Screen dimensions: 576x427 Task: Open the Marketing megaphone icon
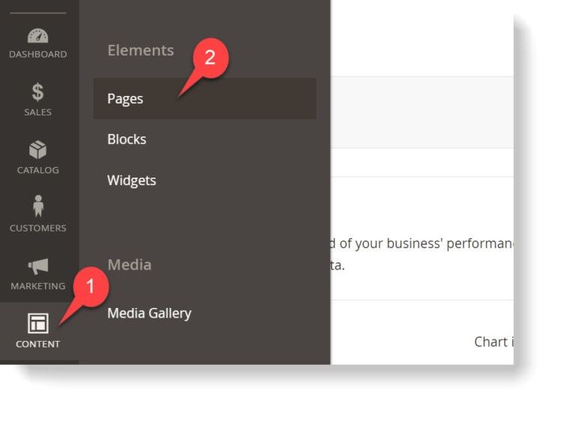pos(38,267)
